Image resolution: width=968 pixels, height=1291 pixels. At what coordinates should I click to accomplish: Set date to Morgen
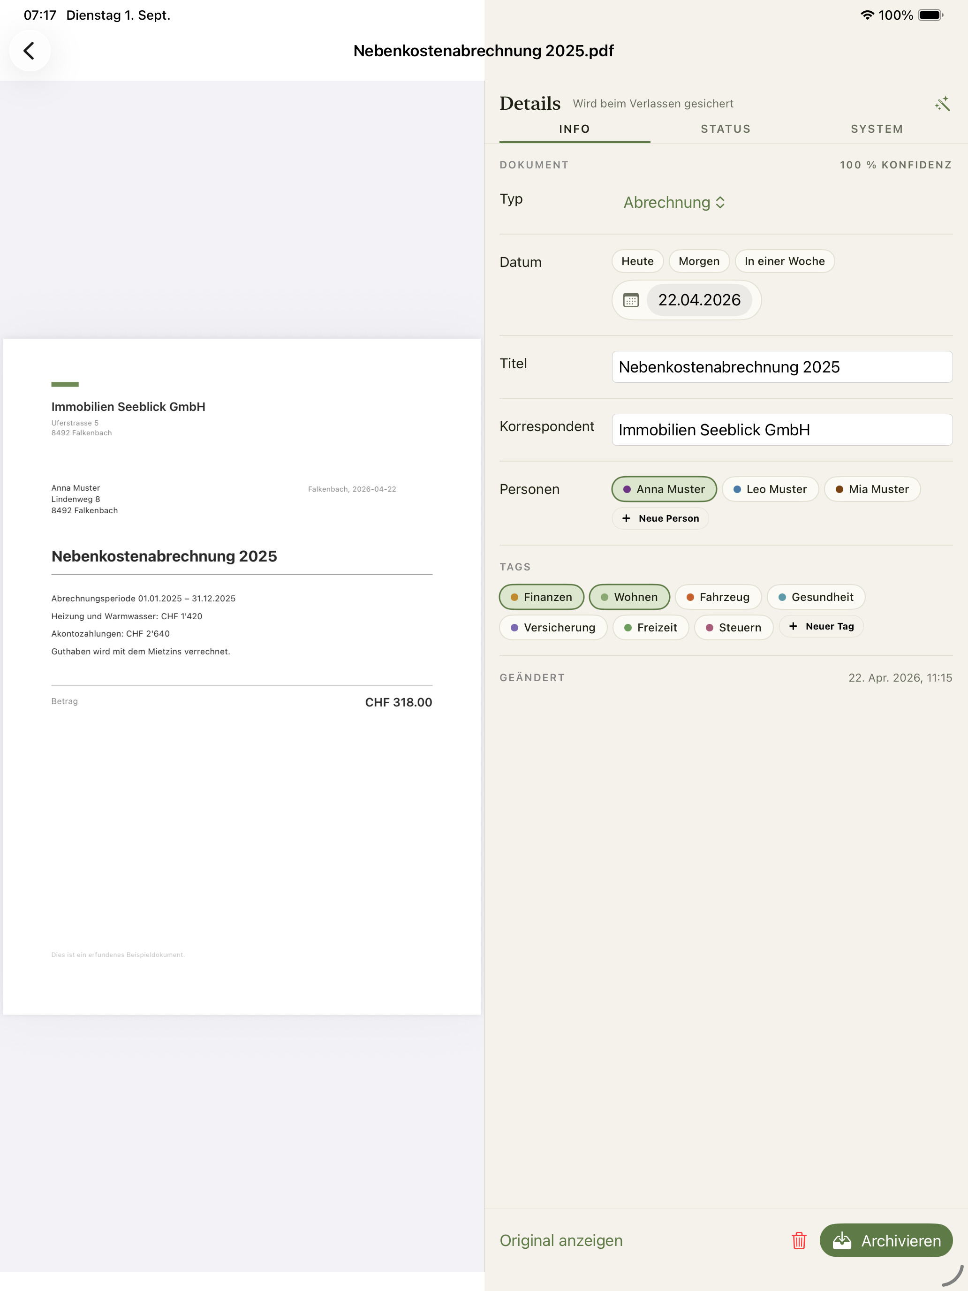699,261
